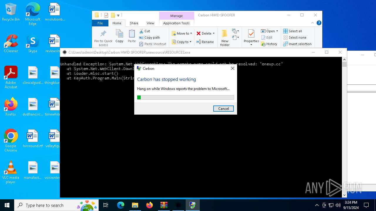Click Edit in the ribbon
This screenshot has width=376, height=211.
coord(267,38)
